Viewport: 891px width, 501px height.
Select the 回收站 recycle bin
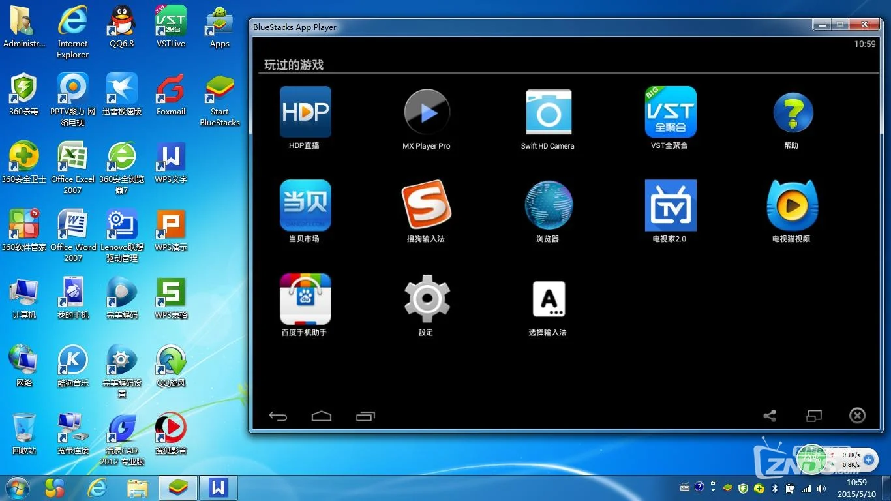tap(24, 433)
